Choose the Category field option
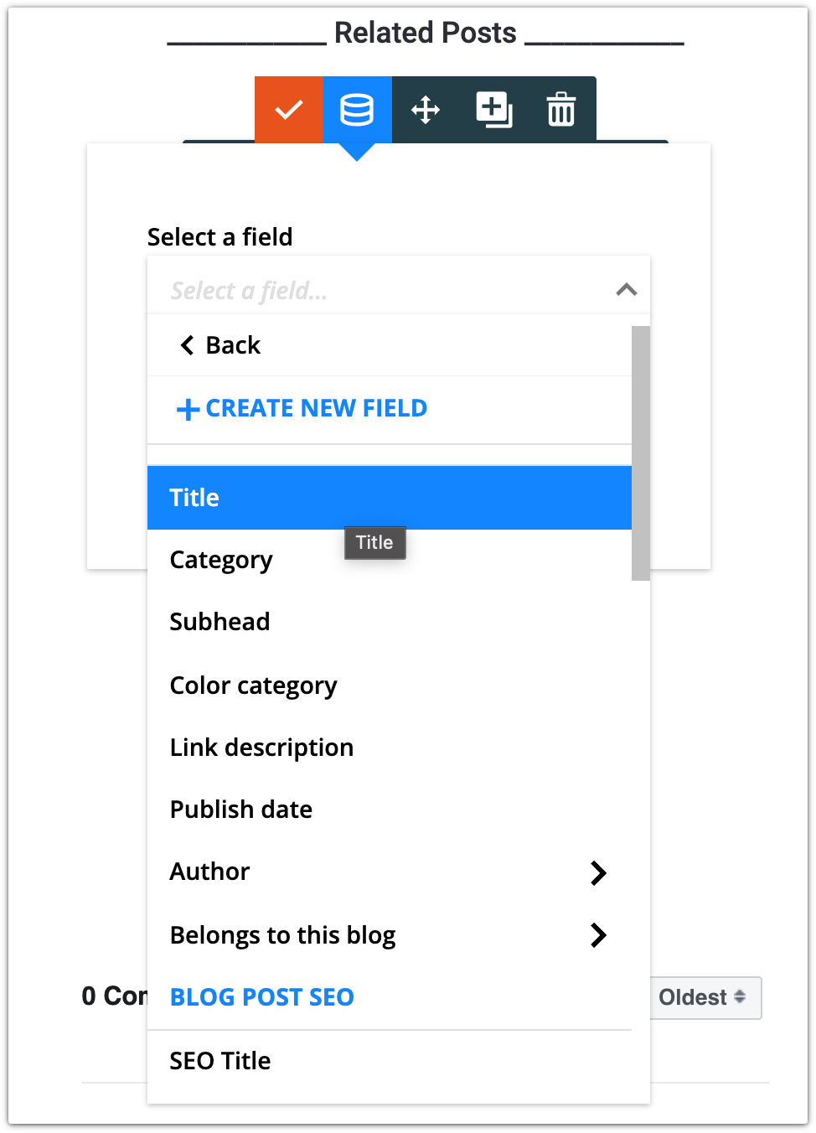The height and width of the screenshot is (1133, 816). pos(390,560)
